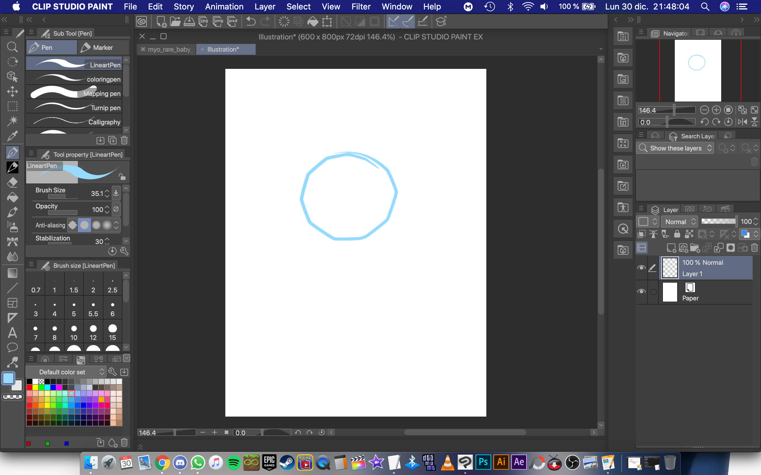Choose brush size preset 10

point(74,332)
